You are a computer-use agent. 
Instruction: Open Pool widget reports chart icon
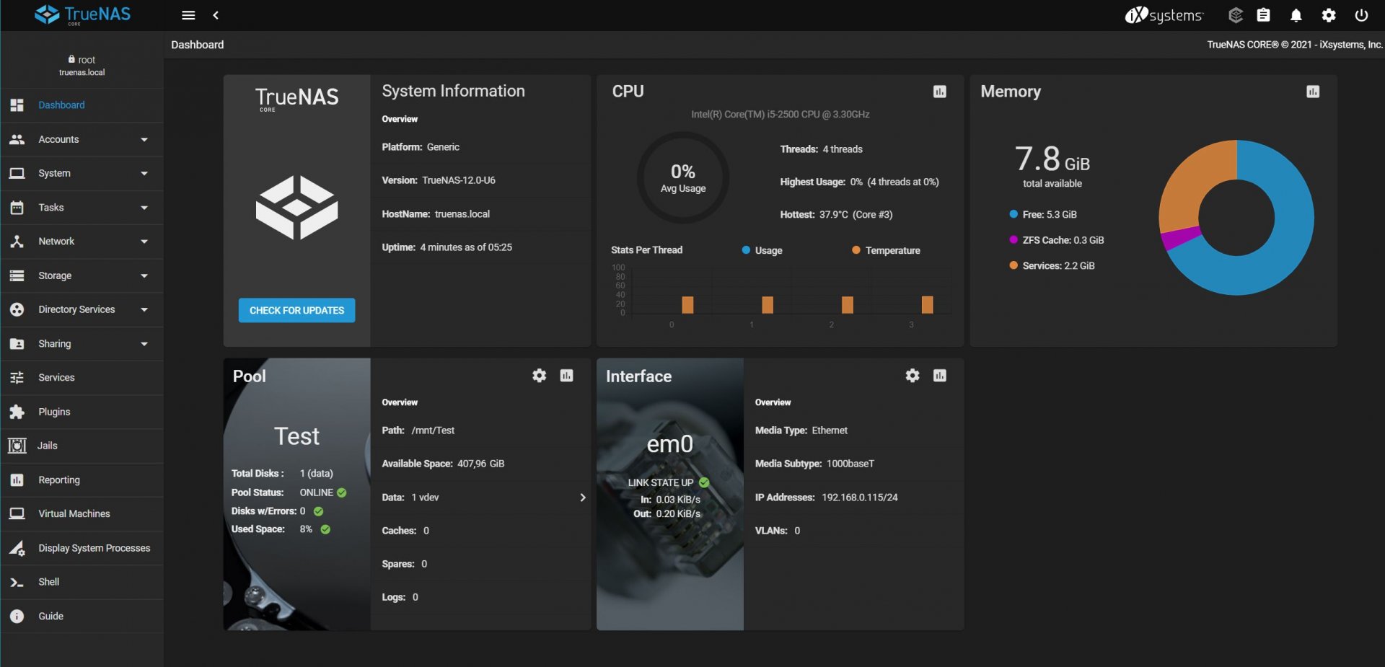[x=567, y=376]
